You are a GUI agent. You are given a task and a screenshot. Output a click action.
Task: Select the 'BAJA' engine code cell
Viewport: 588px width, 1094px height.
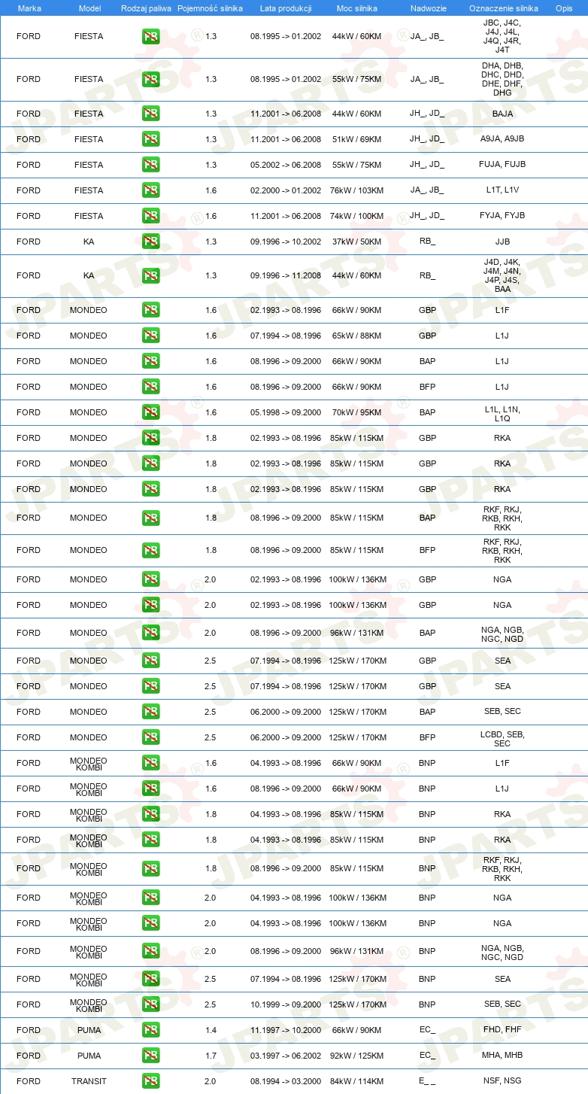tap(502, 114)
